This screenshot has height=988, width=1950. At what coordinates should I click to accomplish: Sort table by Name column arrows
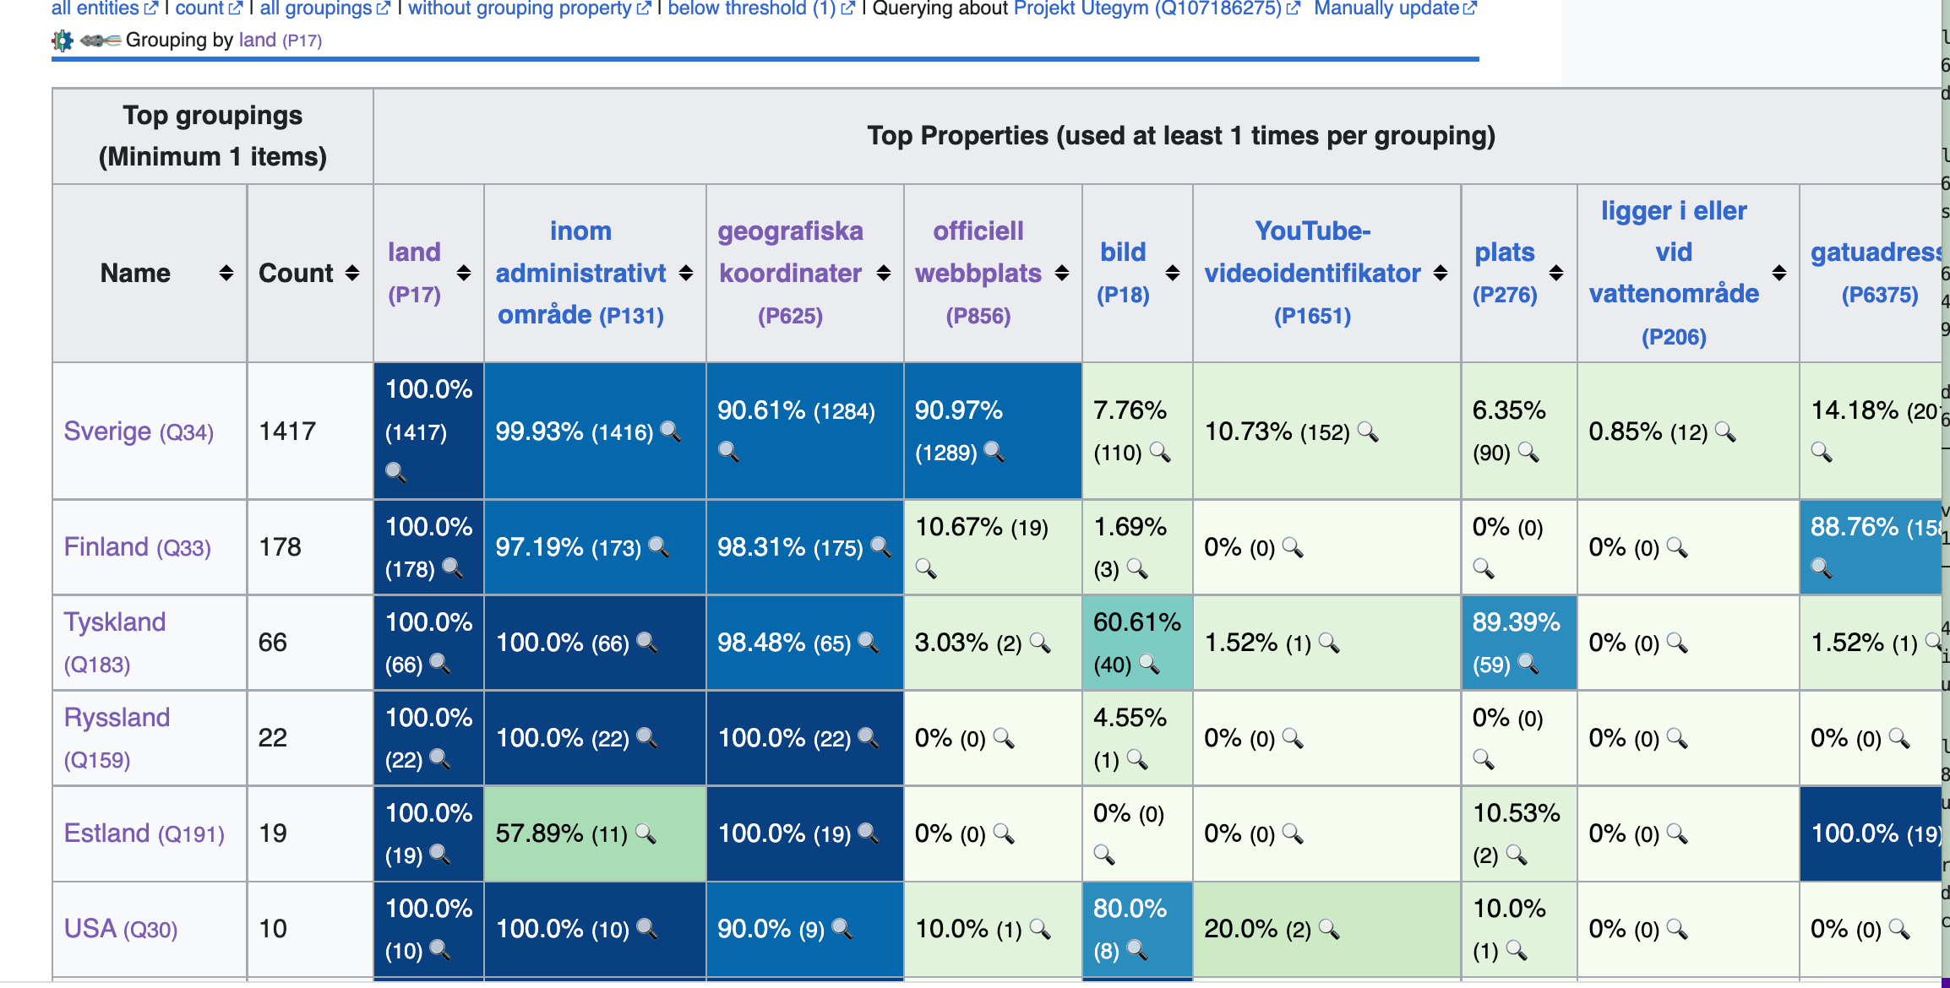pos(226,273)
